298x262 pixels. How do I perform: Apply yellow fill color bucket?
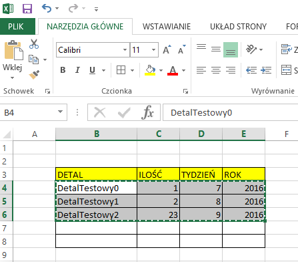click(x=150, y=70)
